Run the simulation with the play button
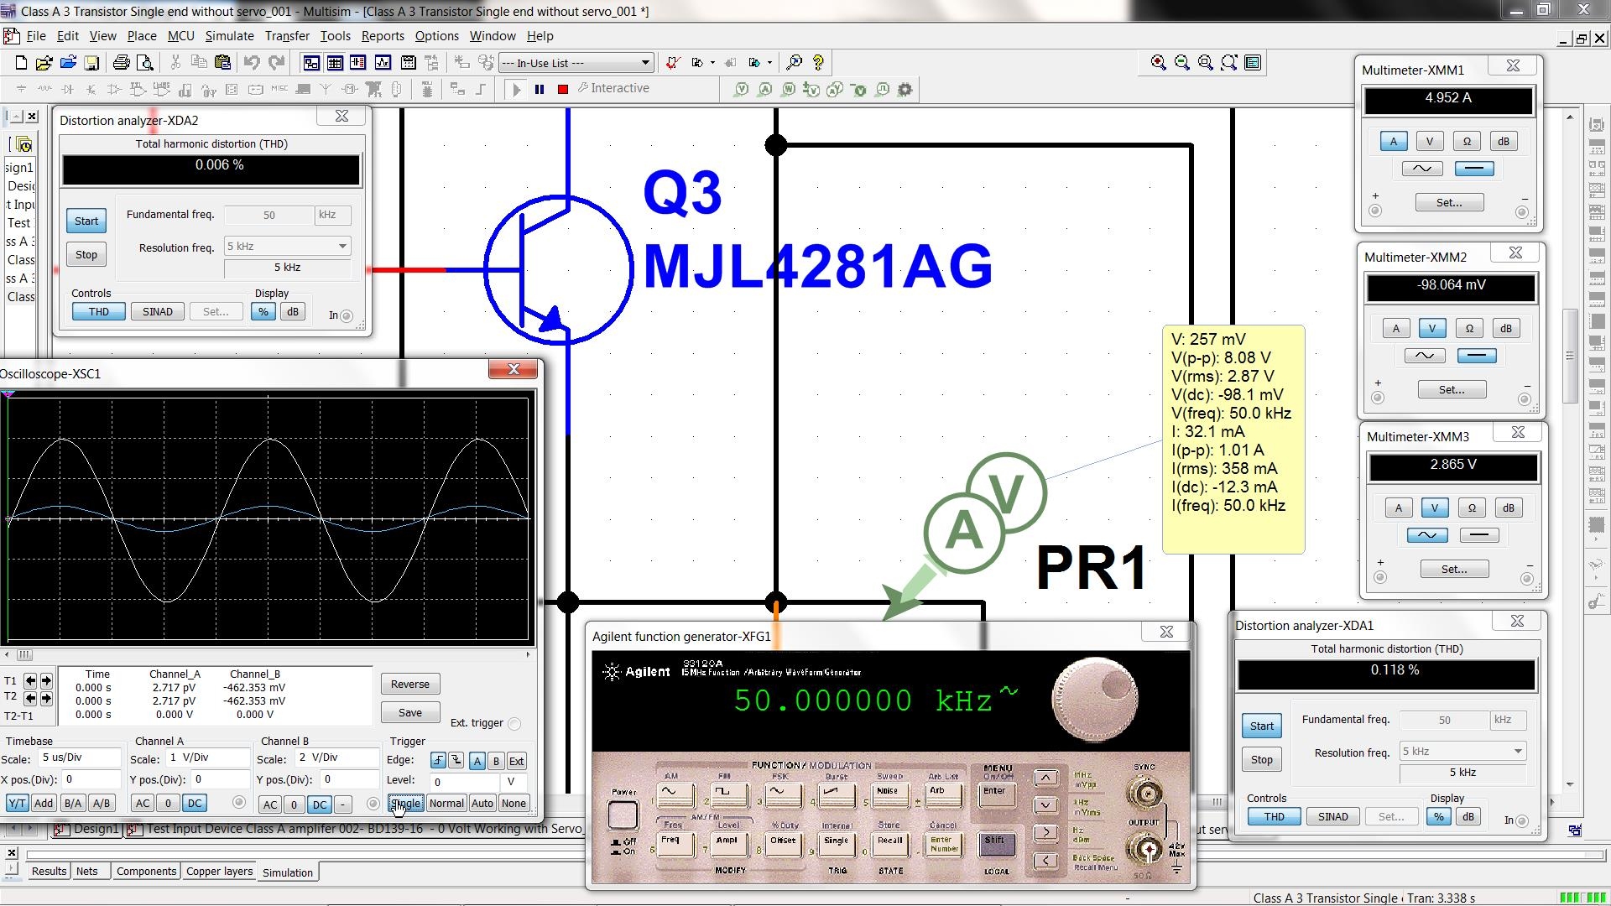The image size is (1611, 906). click(x=516, y=89)
